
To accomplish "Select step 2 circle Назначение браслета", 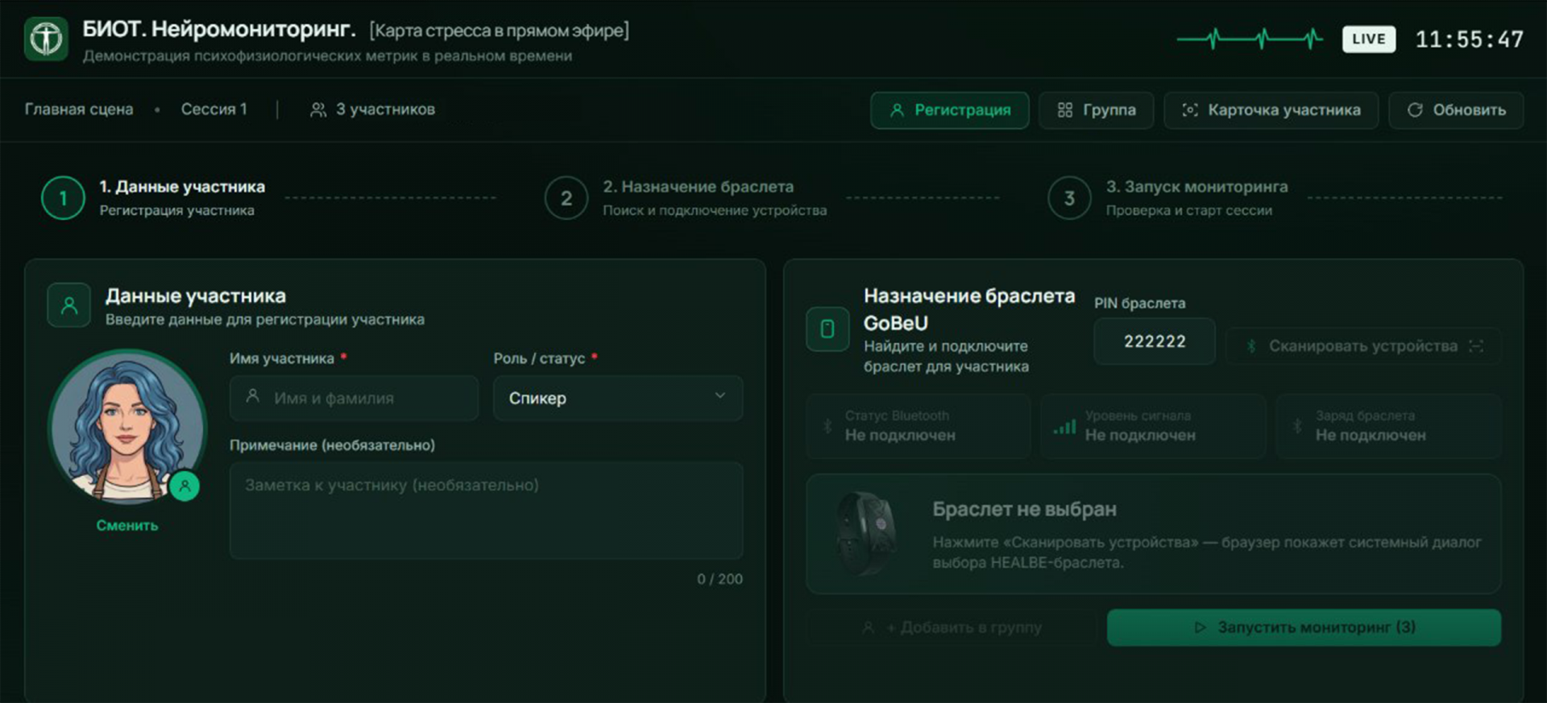I will [566, 198].
